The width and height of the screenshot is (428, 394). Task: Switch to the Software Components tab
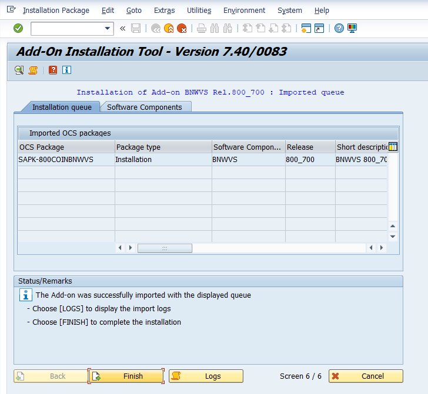(145, 107)
